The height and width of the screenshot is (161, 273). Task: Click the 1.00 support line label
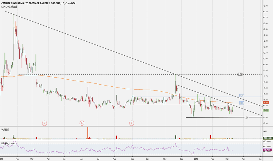tap(246, 117)
